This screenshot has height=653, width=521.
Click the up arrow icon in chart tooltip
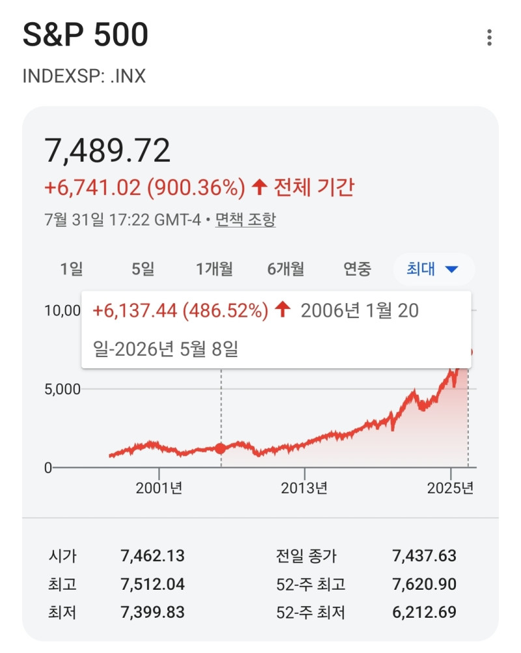click(x=283, y=310)
